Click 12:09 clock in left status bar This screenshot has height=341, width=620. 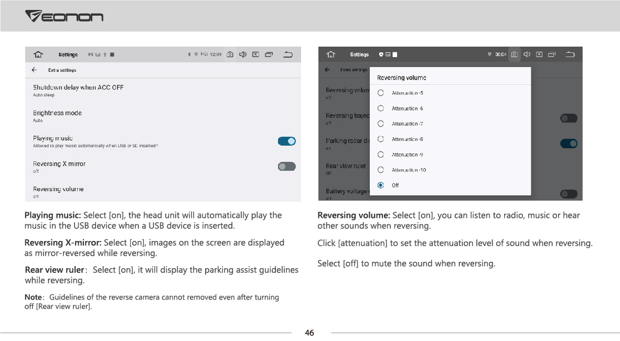pos(216,54)
